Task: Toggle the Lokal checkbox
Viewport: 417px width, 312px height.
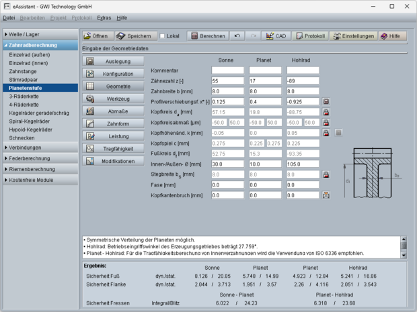Action: point(163,36)
